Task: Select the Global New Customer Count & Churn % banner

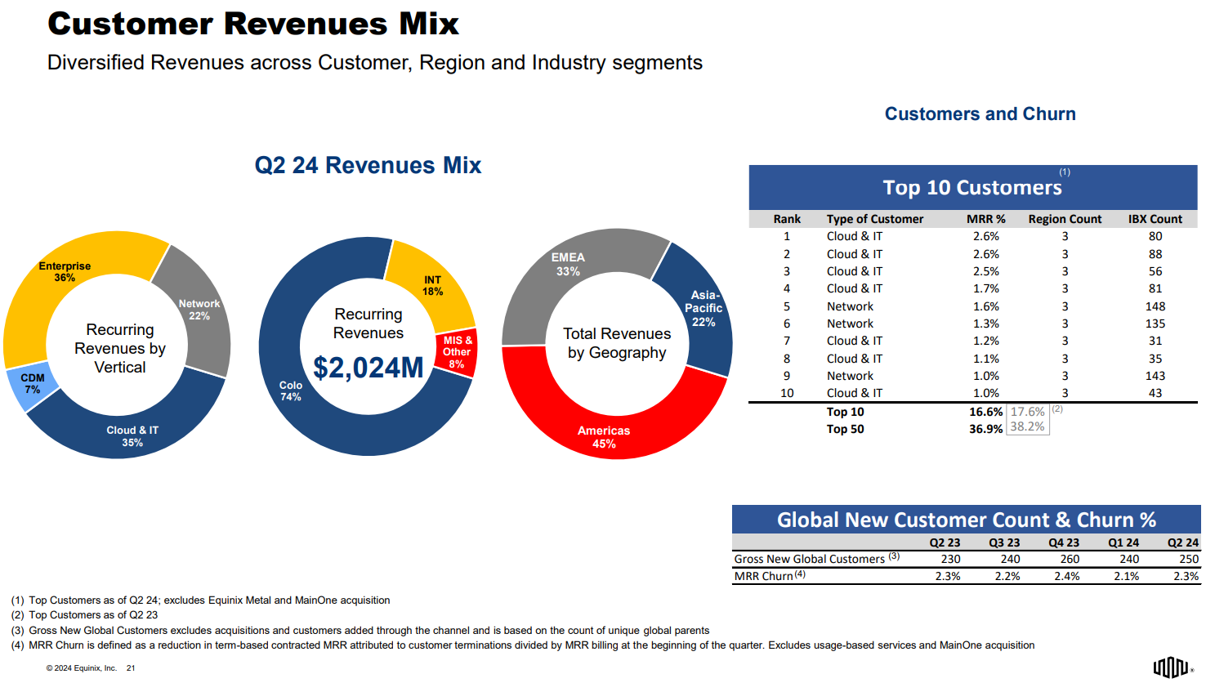Action: click(x=966, y=520)
